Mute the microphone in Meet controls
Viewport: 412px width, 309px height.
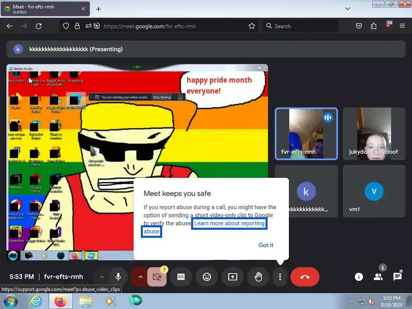[118, 277]
